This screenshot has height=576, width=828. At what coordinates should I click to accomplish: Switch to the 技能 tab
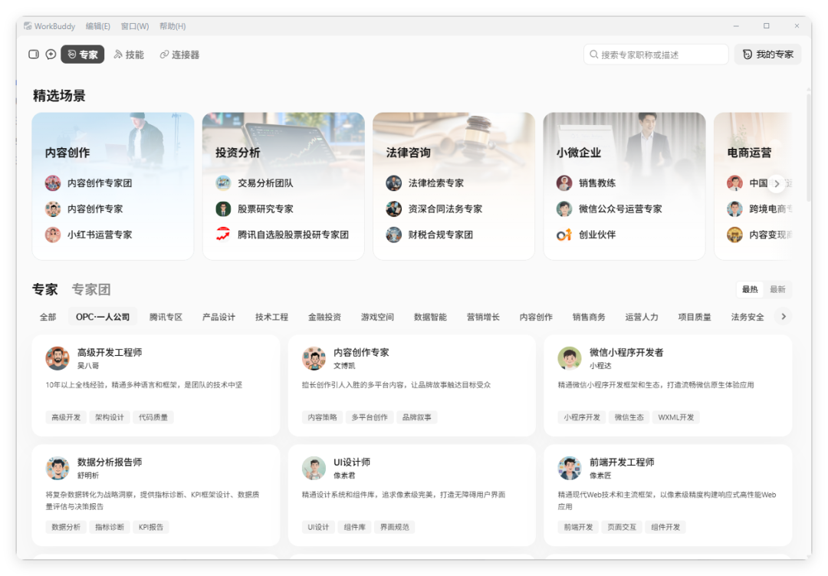point(129,54)
